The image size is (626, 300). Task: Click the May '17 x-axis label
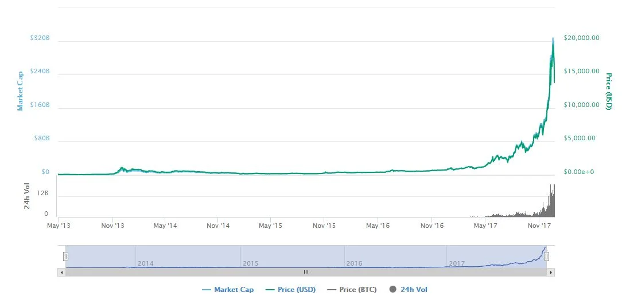(485, 226)
